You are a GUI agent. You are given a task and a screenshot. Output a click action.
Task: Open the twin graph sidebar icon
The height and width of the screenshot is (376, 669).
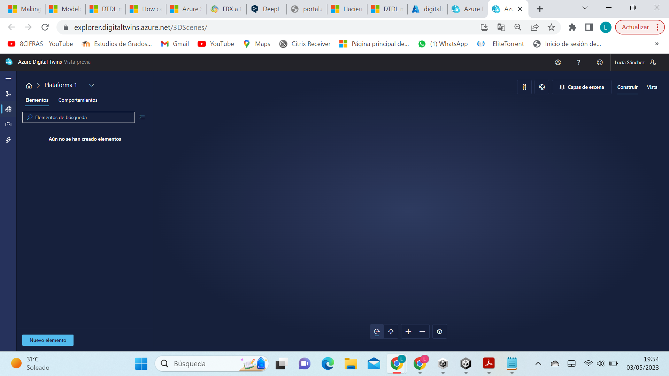[8, 94]
